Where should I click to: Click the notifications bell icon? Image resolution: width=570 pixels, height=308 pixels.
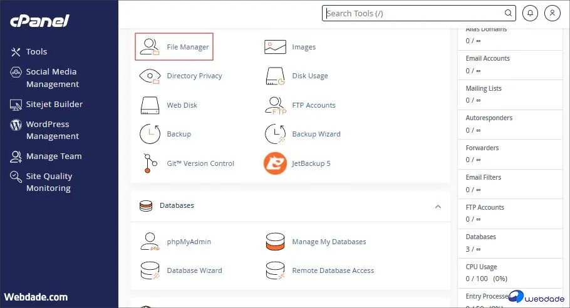coord(531,13)
